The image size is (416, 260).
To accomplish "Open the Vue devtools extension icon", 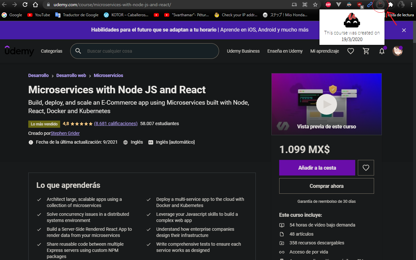I will (x=339, y=5).
